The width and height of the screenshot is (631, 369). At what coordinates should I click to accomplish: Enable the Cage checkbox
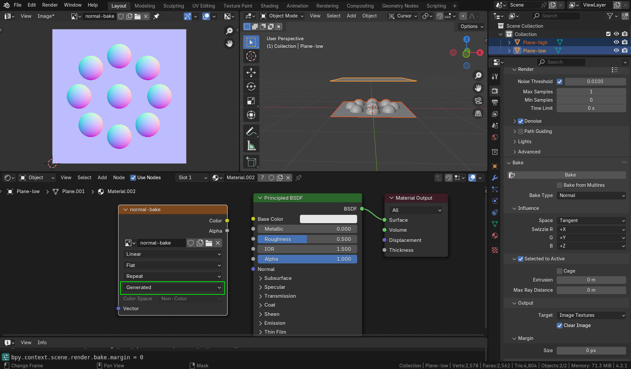pos(560,271)
